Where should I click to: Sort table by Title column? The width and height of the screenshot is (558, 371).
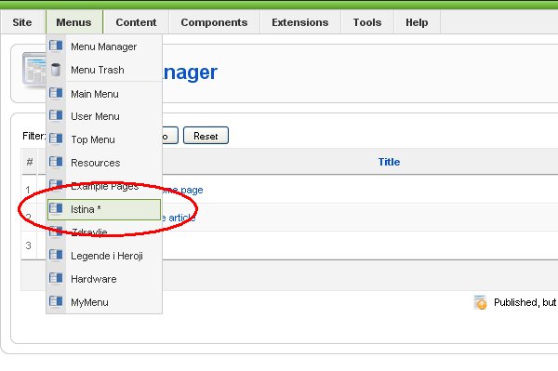[x=389, y=162]
